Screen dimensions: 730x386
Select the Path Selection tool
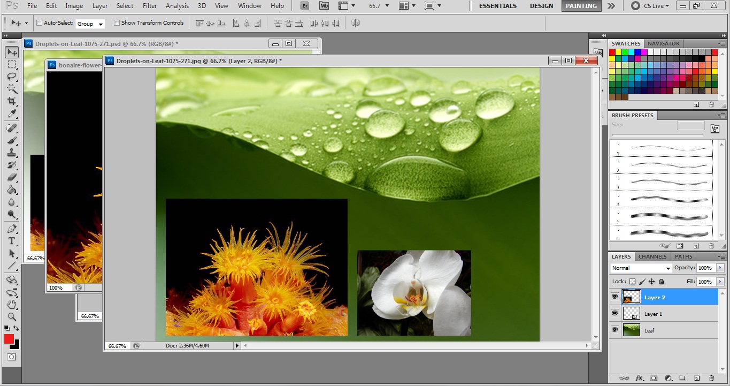[x=12, y=253]
